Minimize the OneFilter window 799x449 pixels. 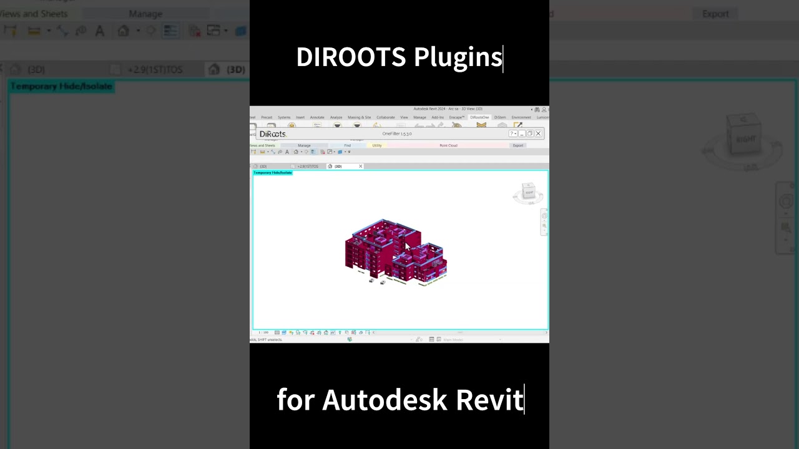[522, 133]
